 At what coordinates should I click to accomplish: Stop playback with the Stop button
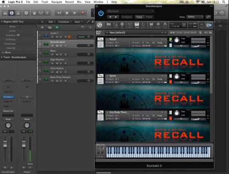67,13
